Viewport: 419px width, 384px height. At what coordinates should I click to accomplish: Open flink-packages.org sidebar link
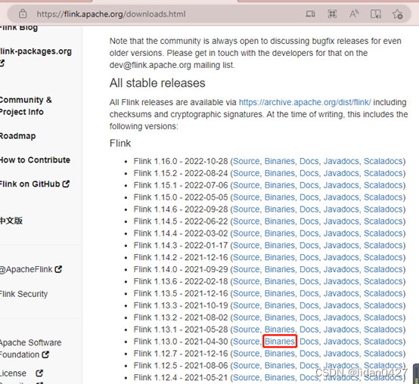click(36, 51)
